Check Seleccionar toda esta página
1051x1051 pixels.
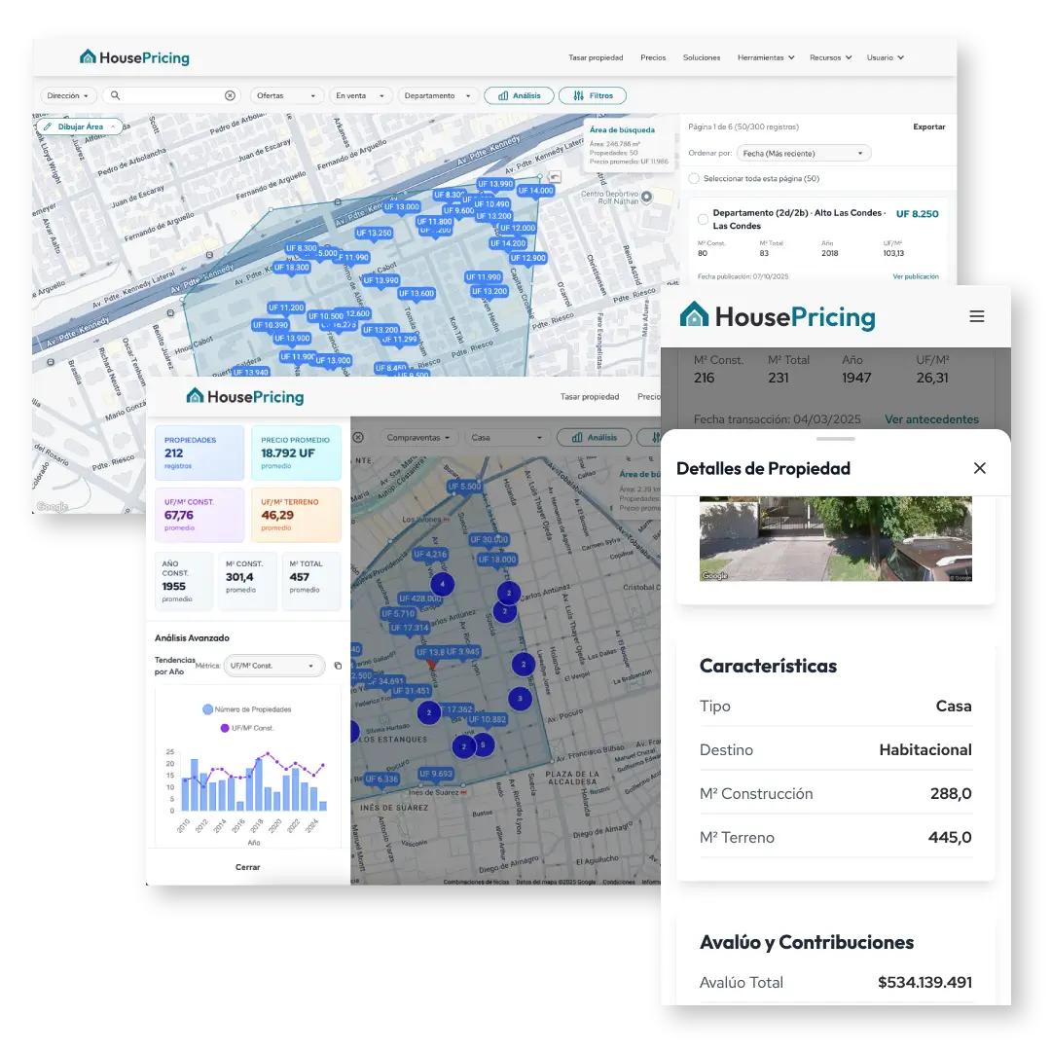pos(693,178)
